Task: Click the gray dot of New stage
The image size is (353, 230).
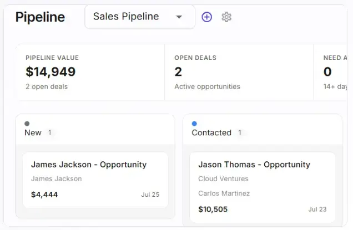Action: [x=27, y=124]
